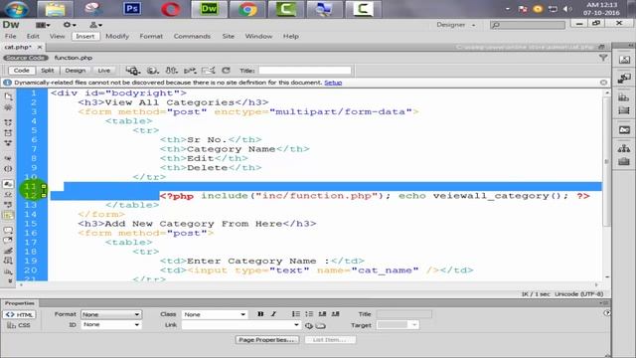Screen dimensions: 636x358
Task: Open the Layout dropdown in Dreamweaver header
Action: pos(43,25)
